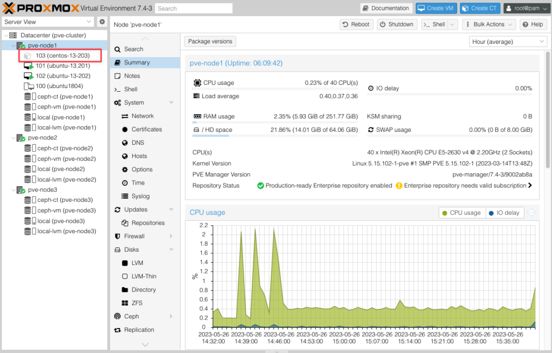Screen dimensions: 552x353
Task: Click the Documentation button
Action: [386, 8]
